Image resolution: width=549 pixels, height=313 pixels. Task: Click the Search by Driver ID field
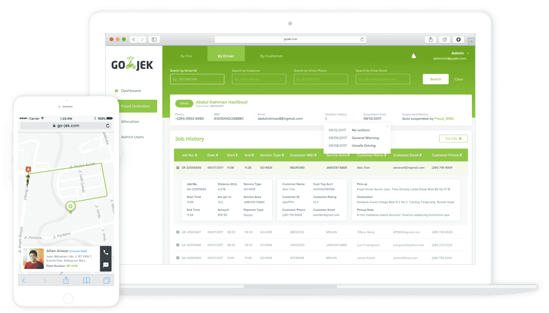tap(197, 79)
